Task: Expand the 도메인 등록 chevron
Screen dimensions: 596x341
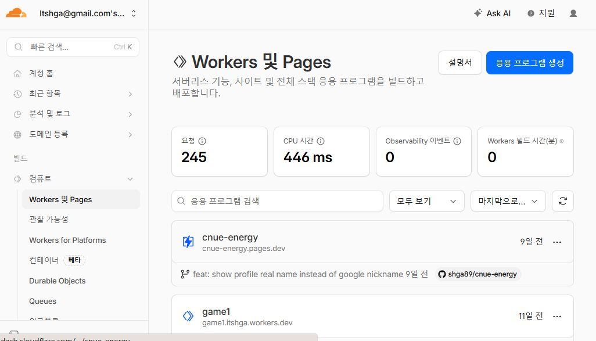Action: click(x=130, y=135)
